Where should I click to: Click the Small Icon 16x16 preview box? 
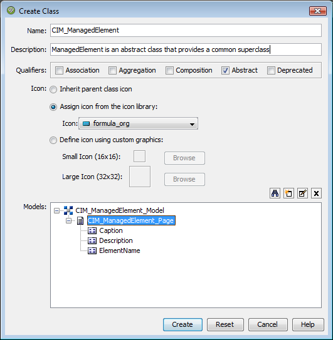point(139,156)
